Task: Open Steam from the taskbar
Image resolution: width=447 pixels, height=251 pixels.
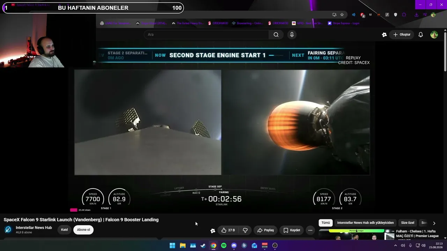Action: pyautogui.click(x=203, y=245)
